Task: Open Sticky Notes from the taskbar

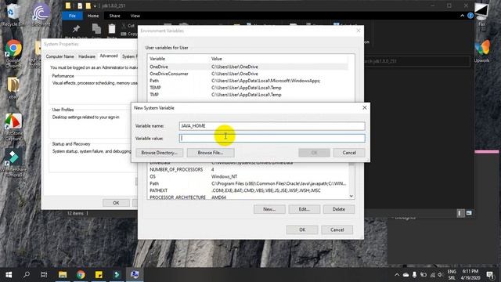Action: pyautogui.click(x=99, y=275)
